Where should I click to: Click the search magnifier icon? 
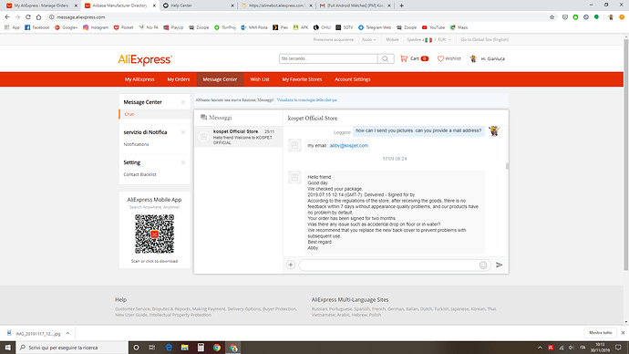(x=386, y=59)
